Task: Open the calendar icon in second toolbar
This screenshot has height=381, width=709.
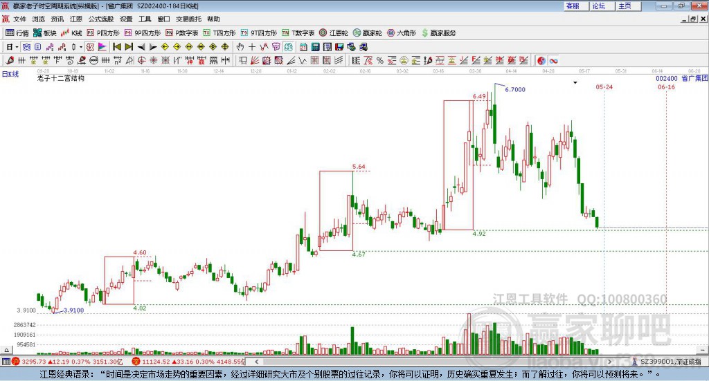Action: (x=303, y=47)
